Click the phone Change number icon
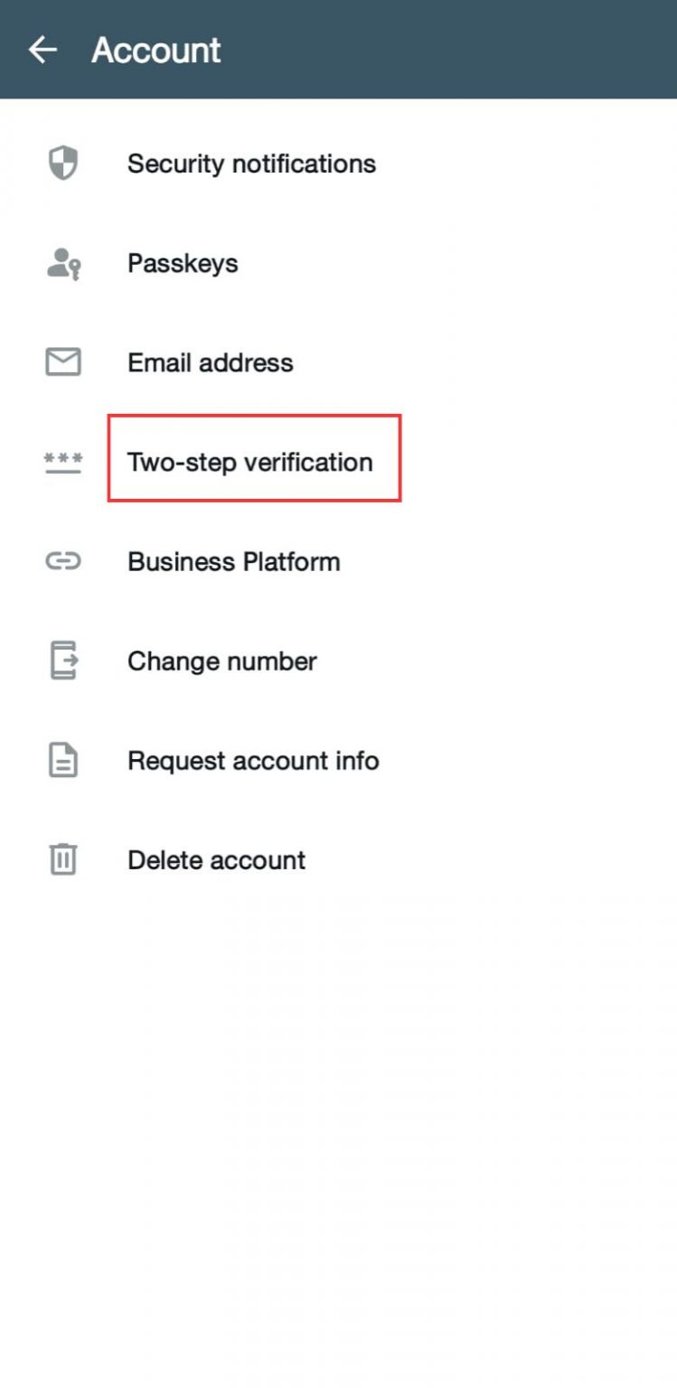The image size is (677, 1388). coord(63,661)
